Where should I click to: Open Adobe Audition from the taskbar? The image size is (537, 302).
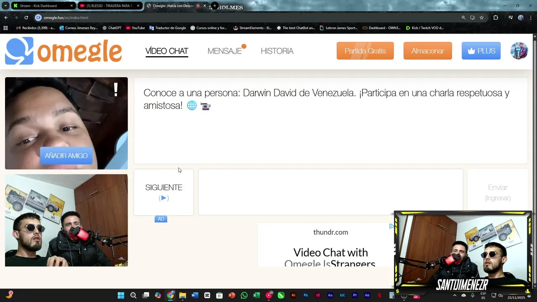point(330,295)
